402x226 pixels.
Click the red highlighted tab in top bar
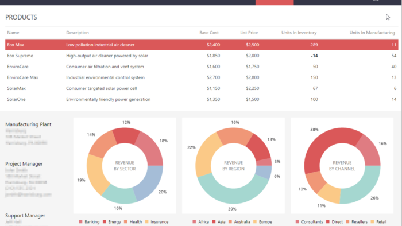(275, 2)
